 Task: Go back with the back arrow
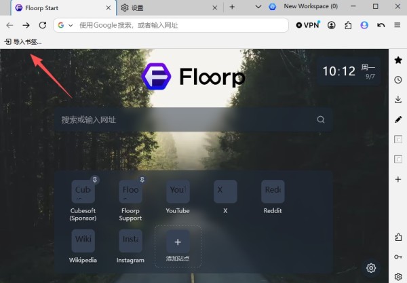tap(9, 25)
